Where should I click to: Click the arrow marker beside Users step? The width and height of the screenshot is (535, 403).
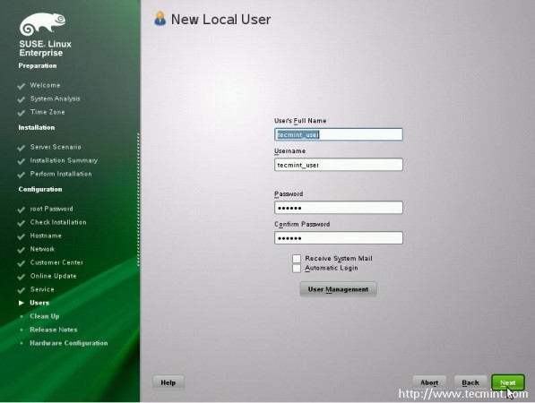(x=22, y=303)
